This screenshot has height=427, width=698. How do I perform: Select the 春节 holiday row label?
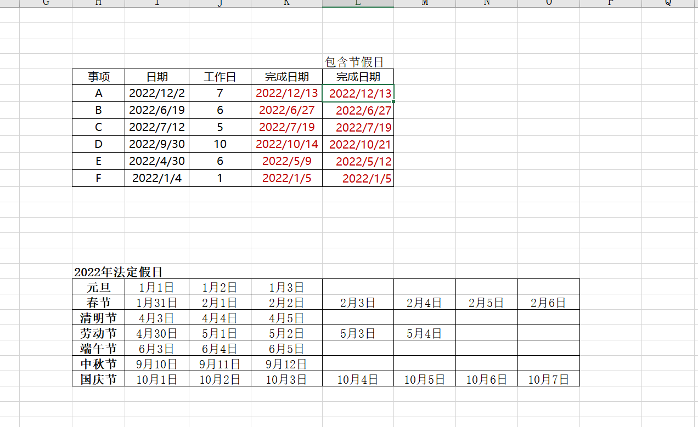tap(99, 302)
